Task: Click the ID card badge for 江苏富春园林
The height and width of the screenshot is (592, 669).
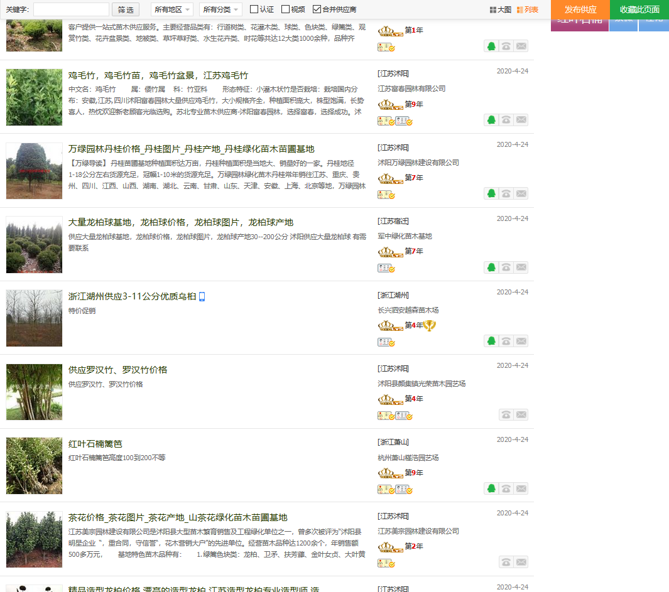Action: tap(404, 122)
